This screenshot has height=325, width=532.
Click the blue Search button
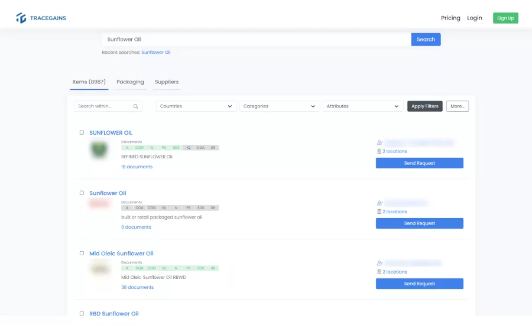coord(426,40)
